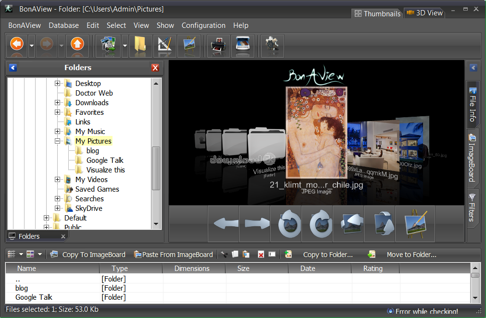Click the vertical flip image icon
This screenshot has height=318, width=486.
(x=383, y=223)
